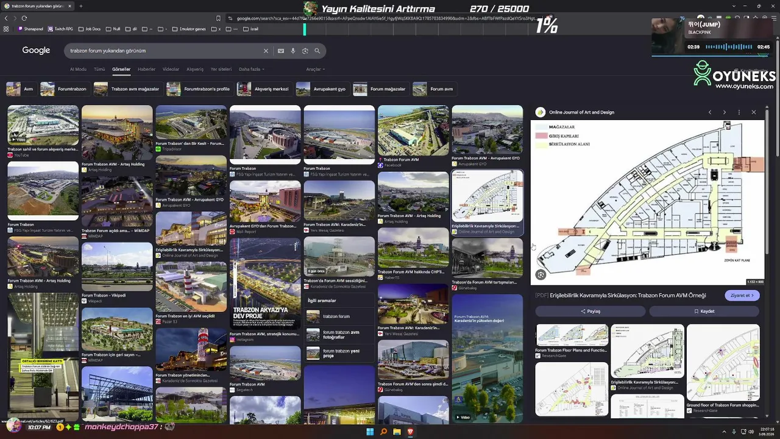Submit search with the magnifier icon
Screen dimensions: 780x439
(317, 51)
